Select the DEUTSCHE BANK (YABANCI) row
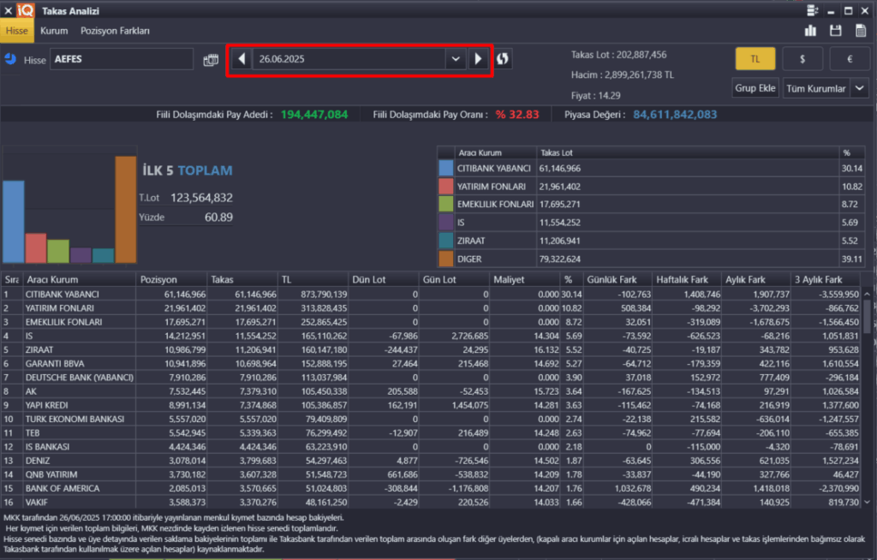This screenshot has width=877, height=560. (431, 378)
